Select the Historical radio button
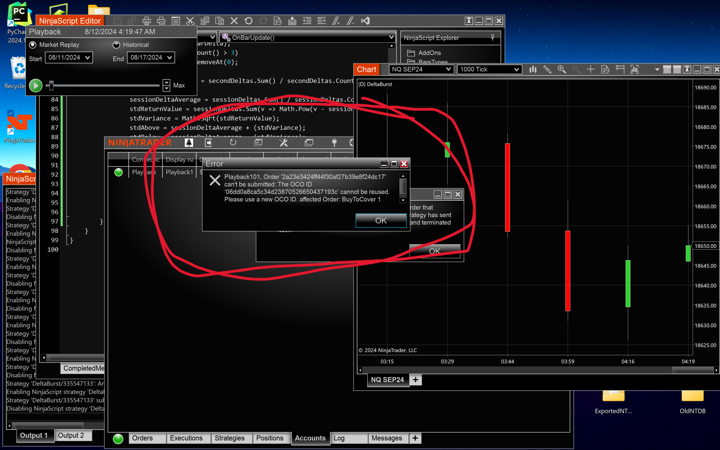720x450 pixels. [x=116, y=45]
